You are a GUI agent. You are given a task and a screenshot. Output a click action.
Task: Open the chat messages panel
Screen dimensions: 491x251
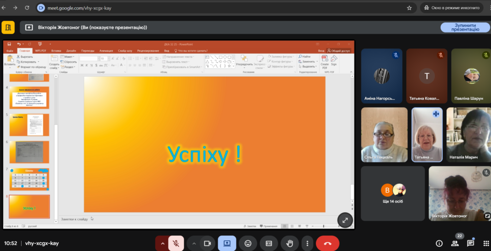pos(470,243)
